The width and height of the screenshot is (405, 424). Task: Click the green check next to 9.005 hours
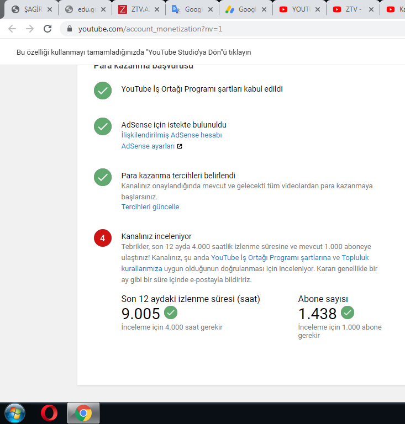tap(171, 312)
